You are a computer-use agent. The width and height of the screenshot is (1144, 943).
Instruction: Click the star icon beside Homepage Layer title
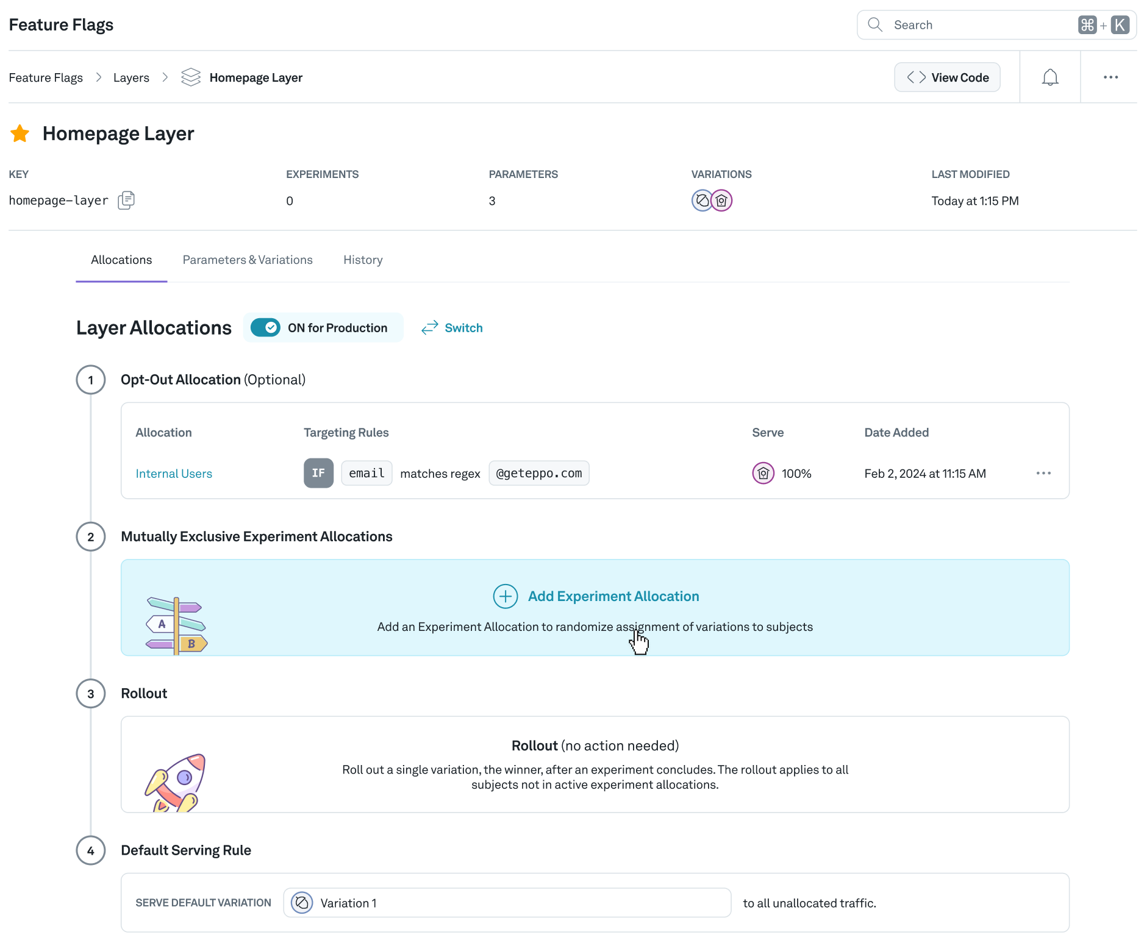click(x=20, y=133)
